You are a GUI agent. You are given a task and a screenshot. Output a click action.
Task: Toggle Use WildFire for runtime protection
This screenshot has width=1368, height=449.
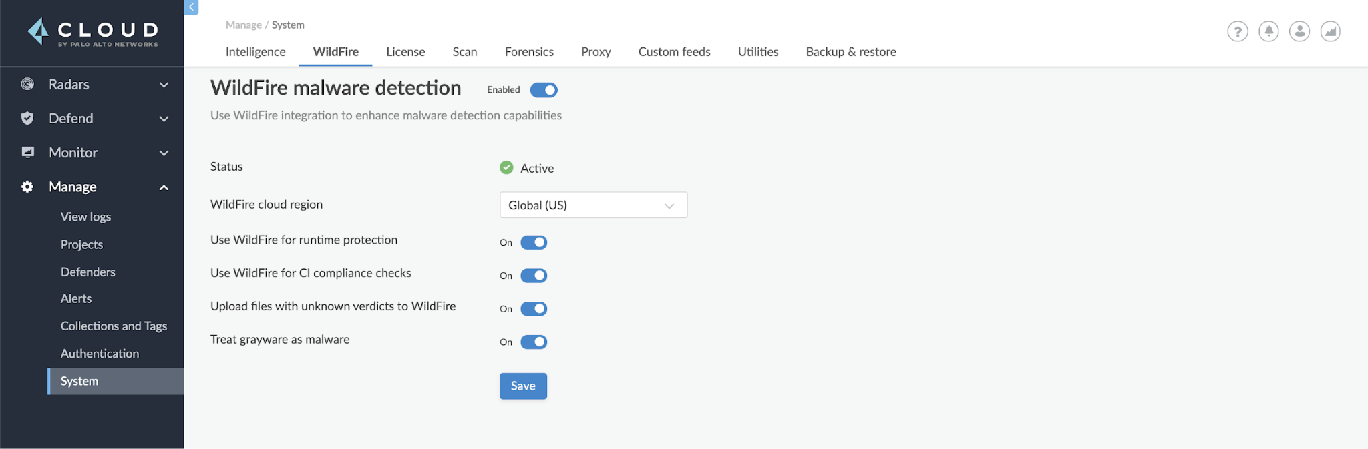click(x=534, y=242)
